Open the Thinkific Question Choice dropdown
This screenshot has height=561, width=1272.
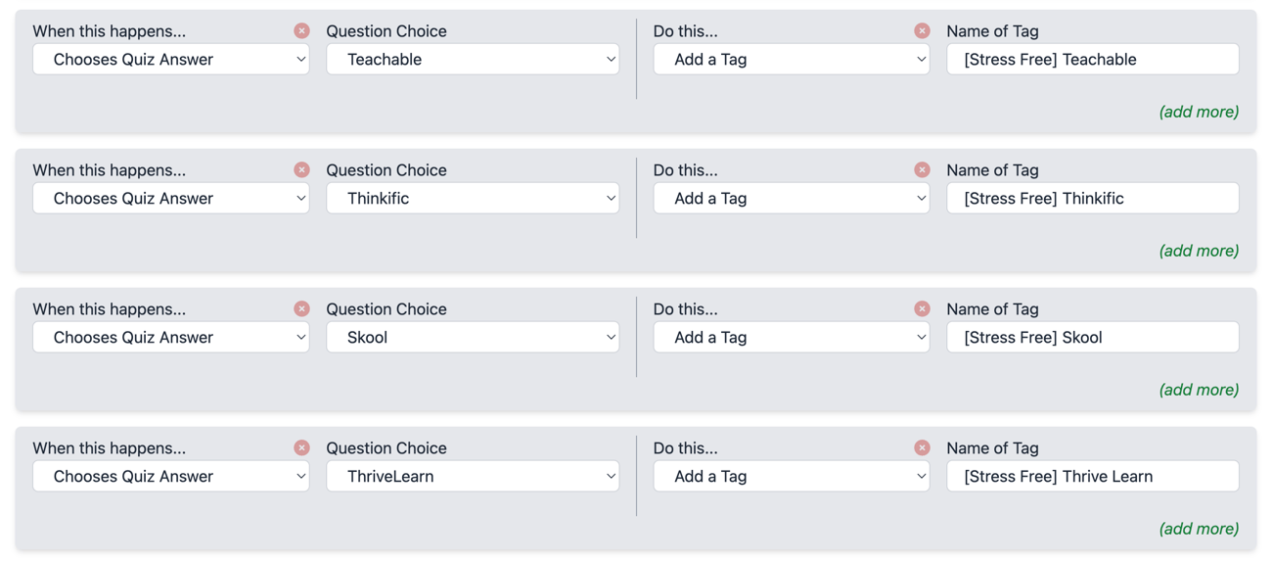[x=473, y=199]
